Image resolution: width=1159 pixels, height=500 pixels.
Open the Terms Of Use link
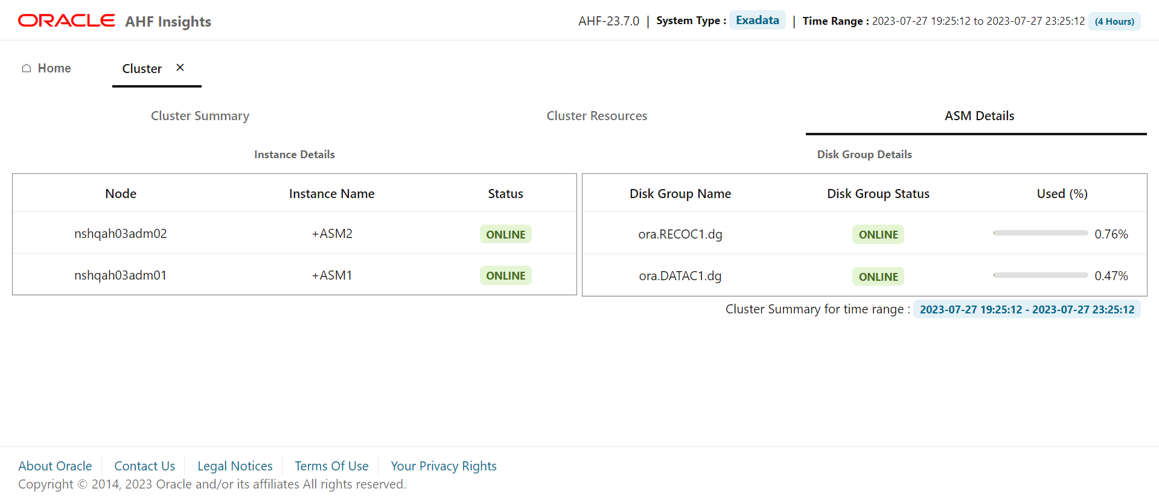[331, 466]
